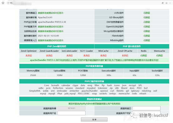Image resolution: width=173 pixels, height=123 pixels.
Task: Click the 256M Memory limit value
Action: click(33, 75)
